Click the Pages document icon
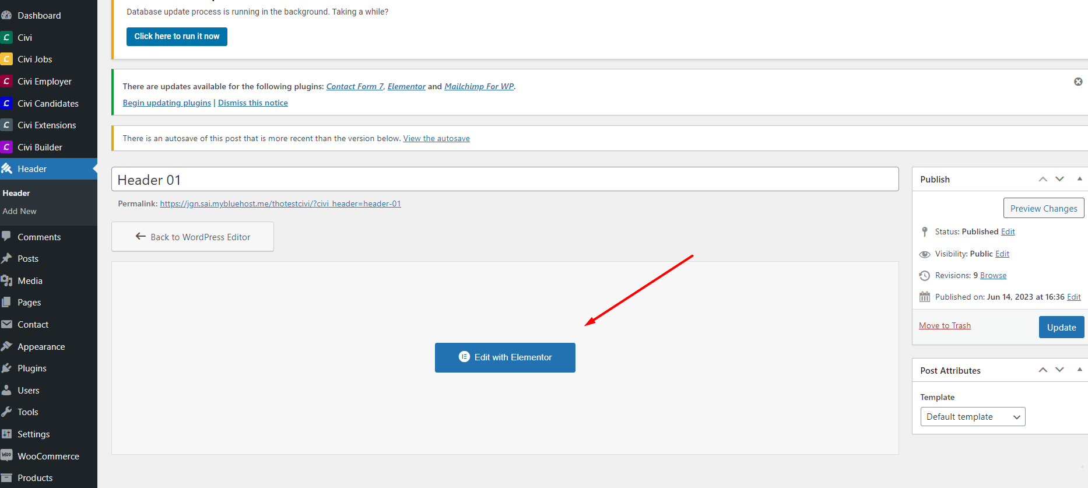Screen dimensions: 1088x488 tap(6, 302)
